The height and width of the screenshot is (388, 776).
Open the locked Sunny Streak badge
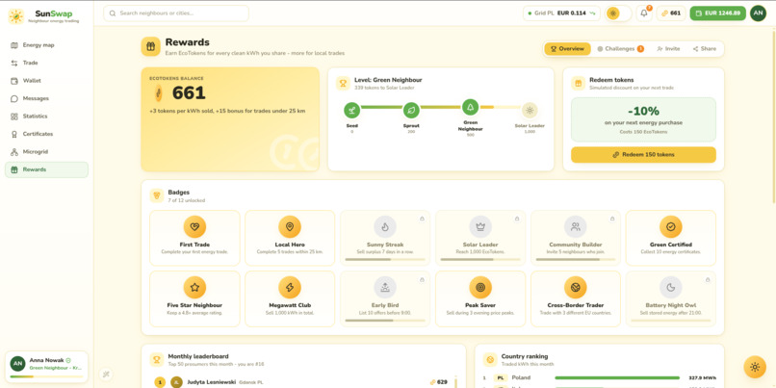tap(385, 238)
